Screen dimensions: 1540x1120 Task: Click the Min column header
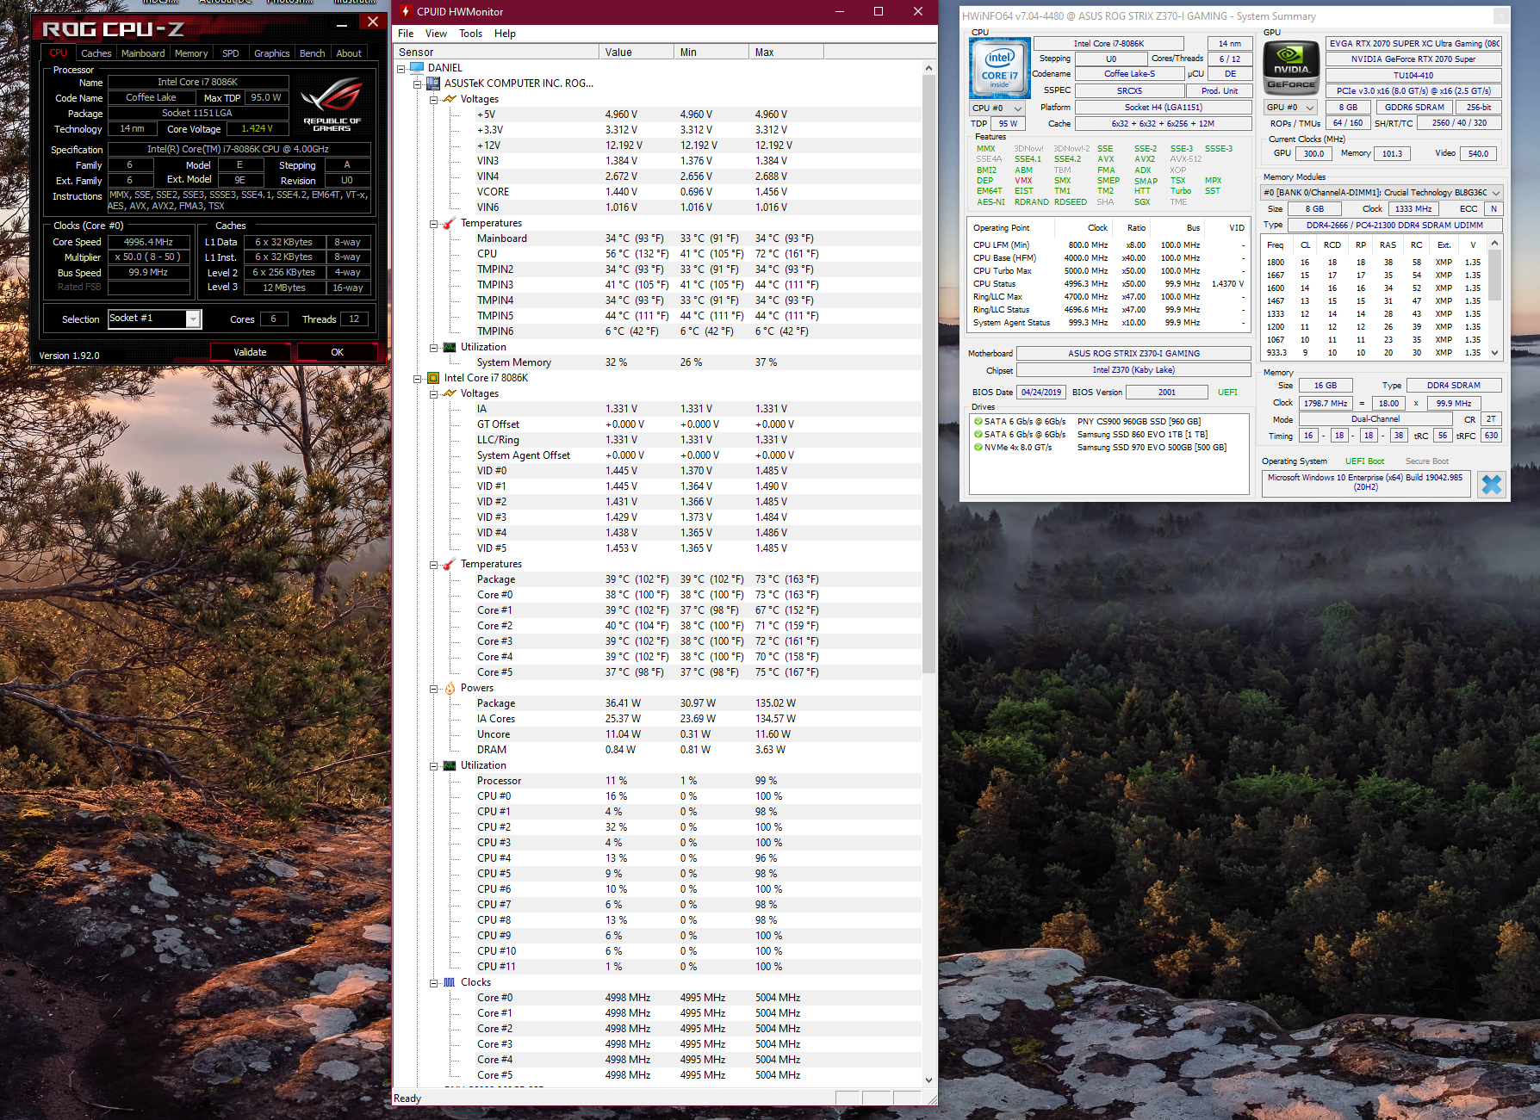click(x=711, y=52)
